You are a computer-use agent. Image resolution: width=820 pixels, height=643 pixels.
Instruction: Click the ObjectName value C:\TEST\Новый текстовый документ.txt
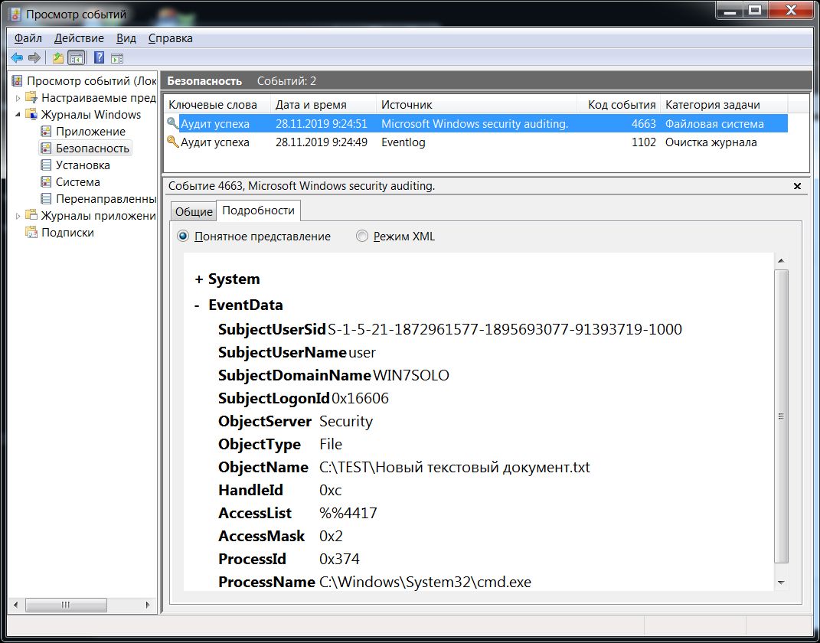coord(455,468)
